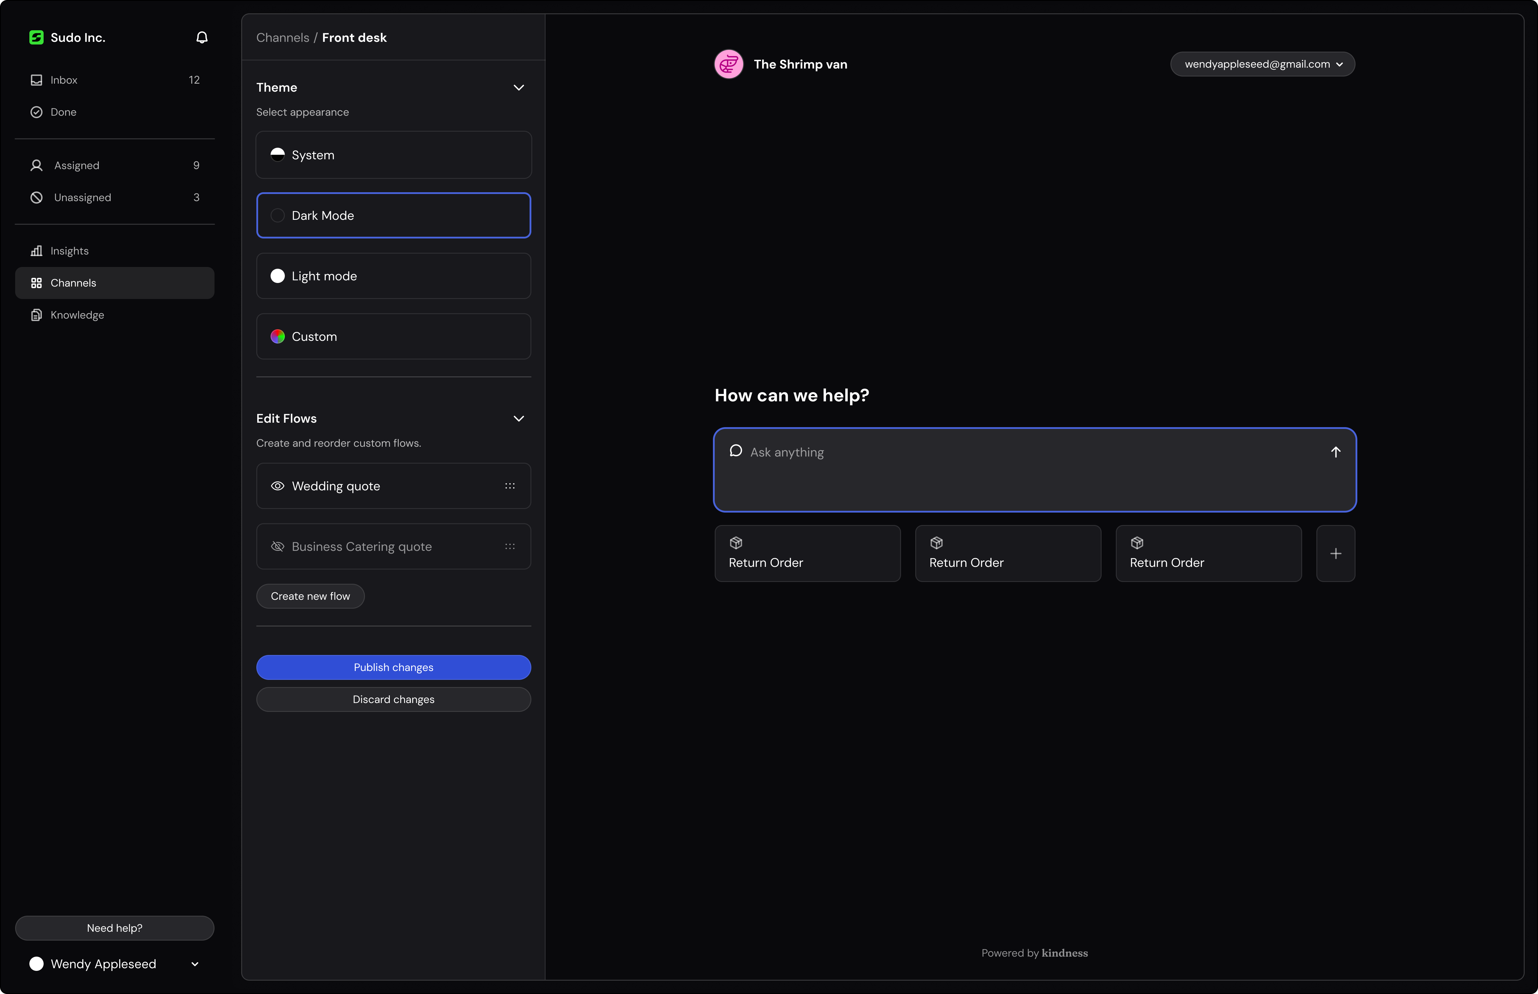Toggle visibility eye for Wedding quote
This screenshot has height=994, width=1538.
tap(277, 486)
